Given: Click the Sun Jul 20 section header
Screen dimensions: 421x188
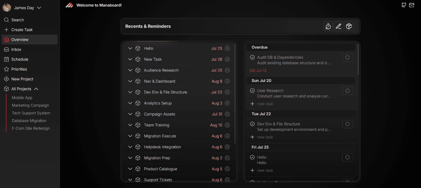Looking at the screenshot, I should point(301,81).
